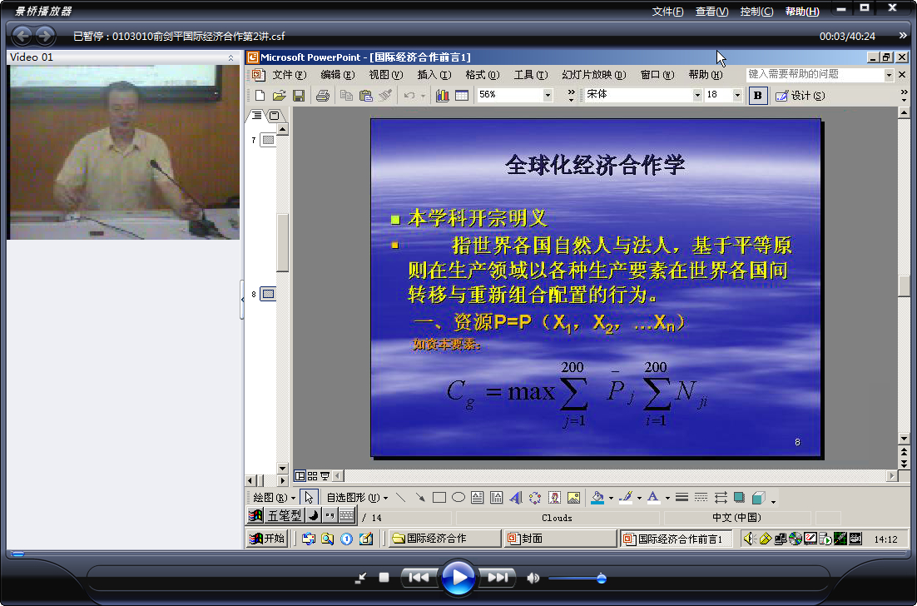Click the large Play button in the player

click(458, 578)
